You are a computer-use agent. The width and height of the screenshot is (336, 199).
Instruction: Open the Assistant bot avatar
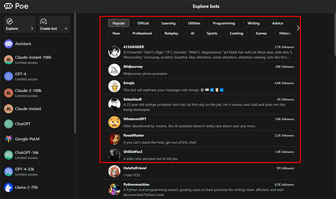click(8, 44)
